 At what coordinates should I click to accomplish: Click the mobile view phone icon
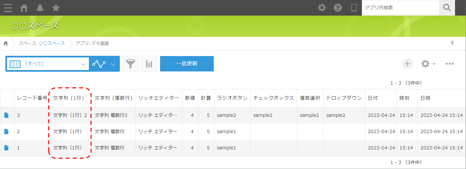pos(354,8)
